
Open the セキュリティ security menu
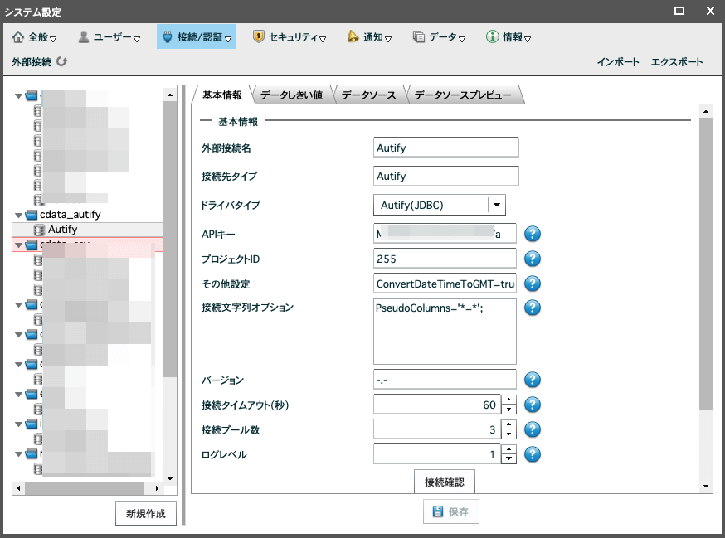[x=290, y=37]
